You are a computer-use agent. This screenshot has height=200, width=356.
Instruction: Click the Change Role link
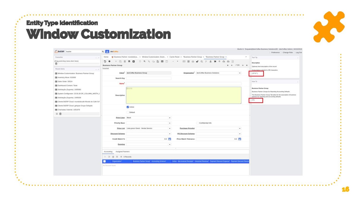287,52
